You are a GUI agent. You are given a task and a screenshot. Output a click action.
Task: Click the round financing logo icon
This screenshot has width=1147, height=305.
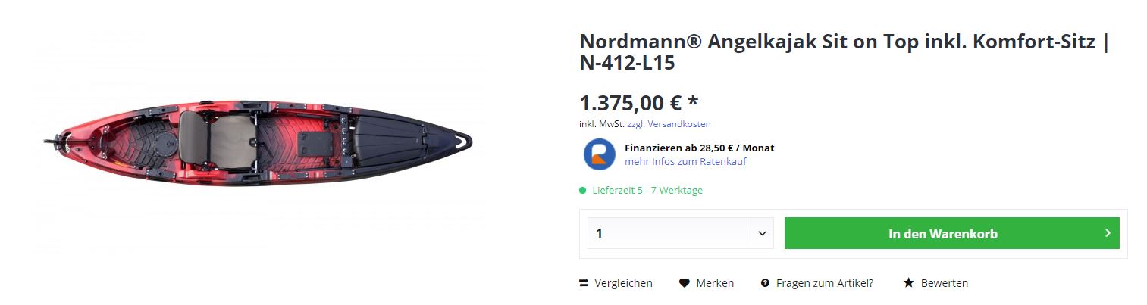pos(599,154)
